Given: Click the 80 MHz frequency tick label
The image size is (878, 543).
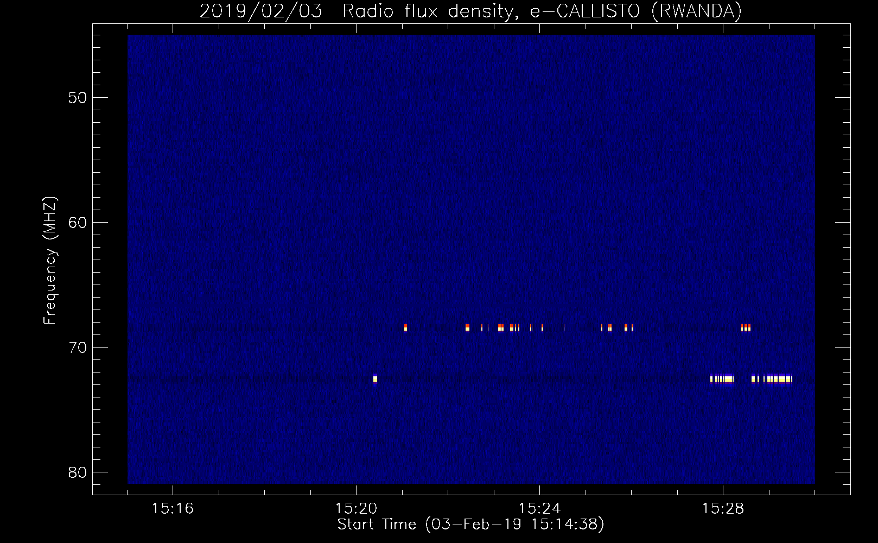Looking at the screenshot, I should click(x=78, y=472).
